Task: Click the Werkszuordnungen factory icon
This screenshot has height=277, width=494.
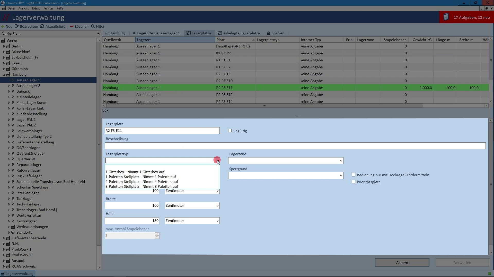Action: 13,227
